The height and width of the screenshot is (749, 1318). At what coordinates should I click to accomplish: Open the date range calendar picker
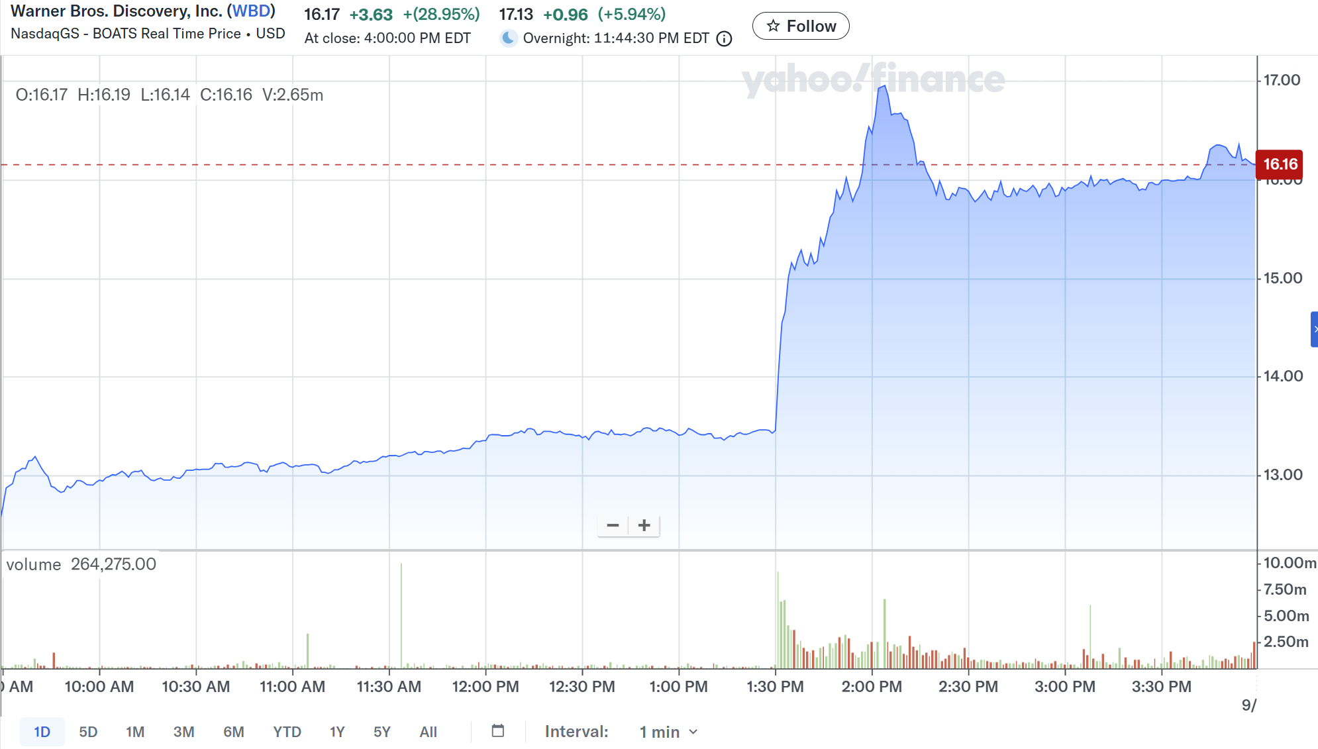(498, 730)
